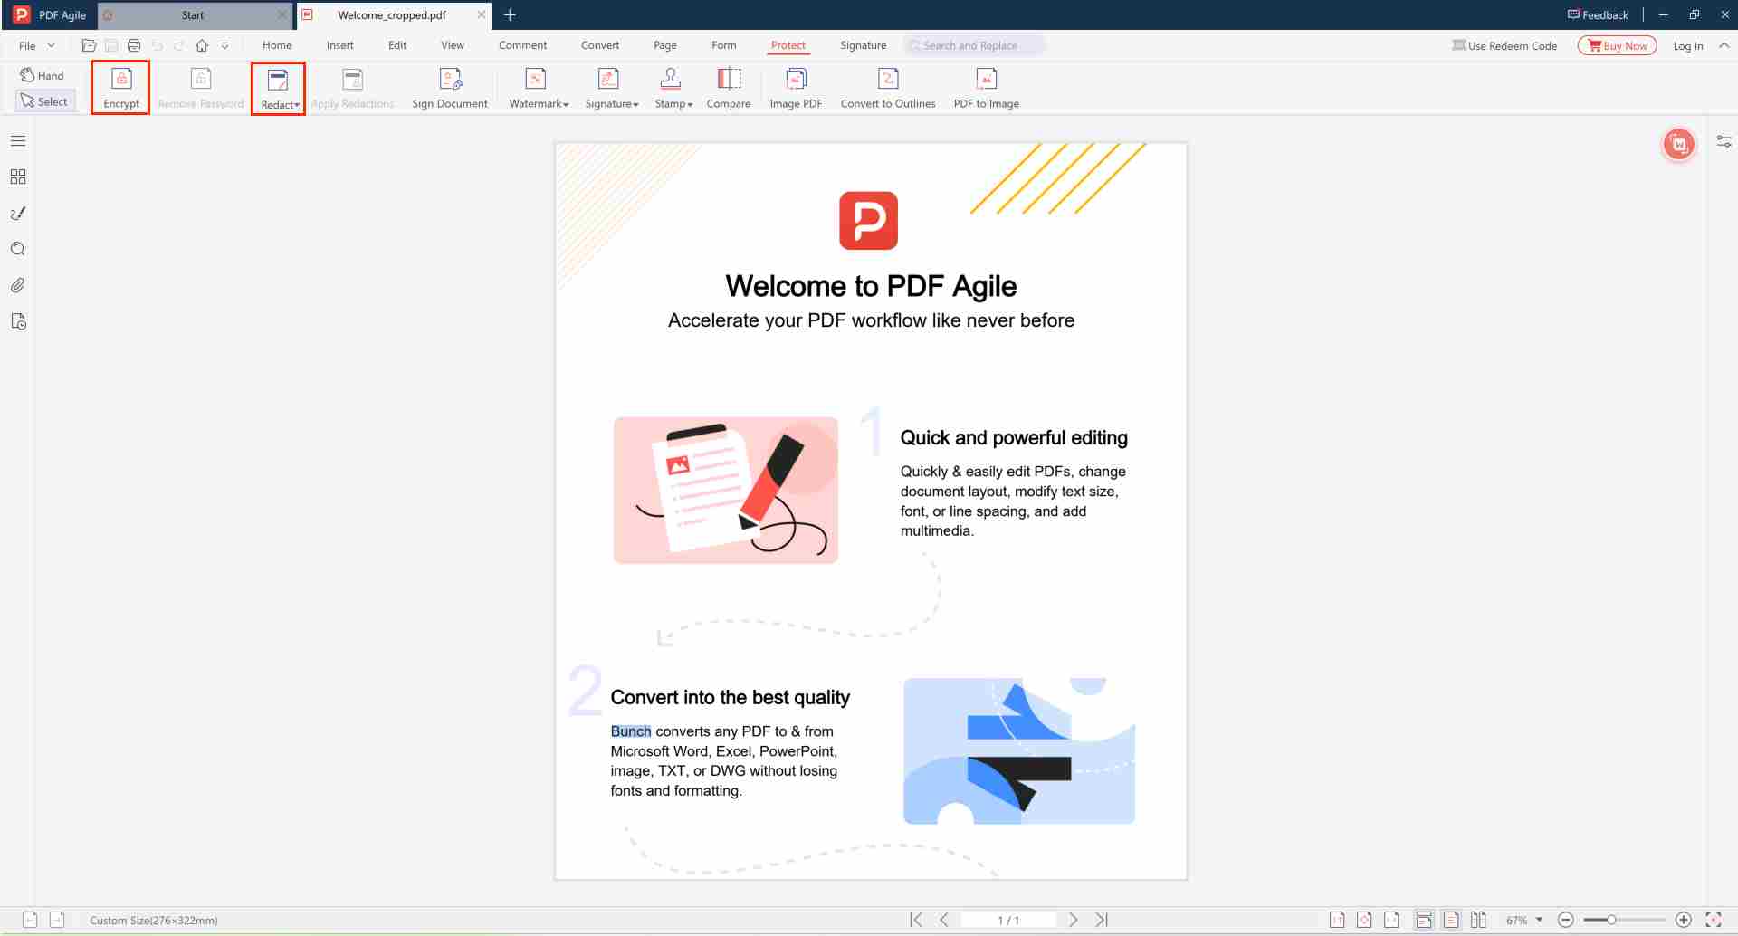Switch to the Comment tab

coord(522,45)
